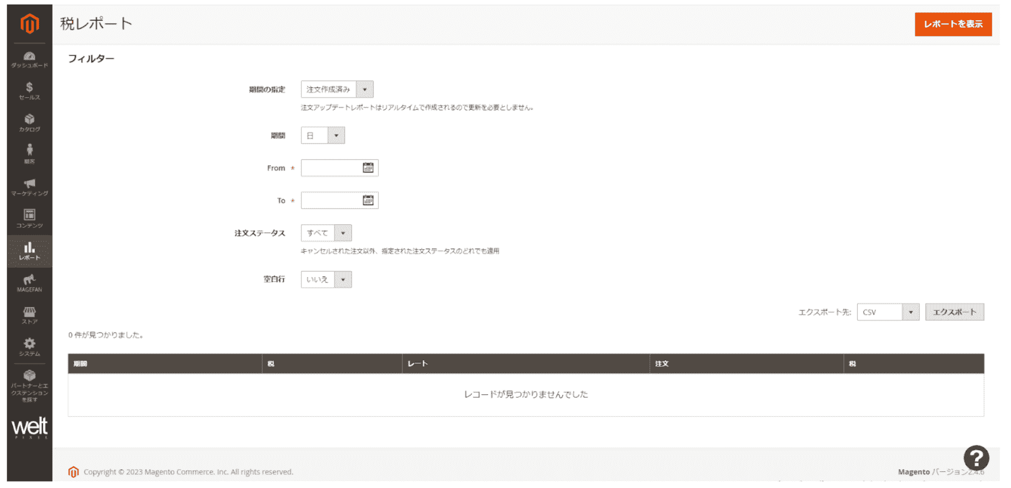This screenshot has height=488, width=1011.
Task: Open the MAGEFAN sidebar item
Action: point(29,282)
